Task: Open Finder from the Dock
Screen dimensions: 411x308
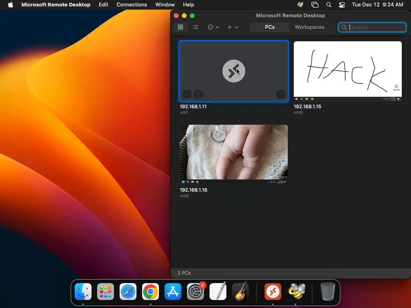Action: 83,292
